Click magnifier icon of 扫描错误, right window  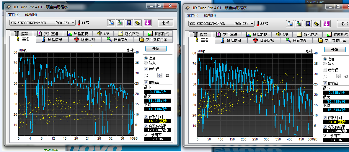tap(288, 40)
